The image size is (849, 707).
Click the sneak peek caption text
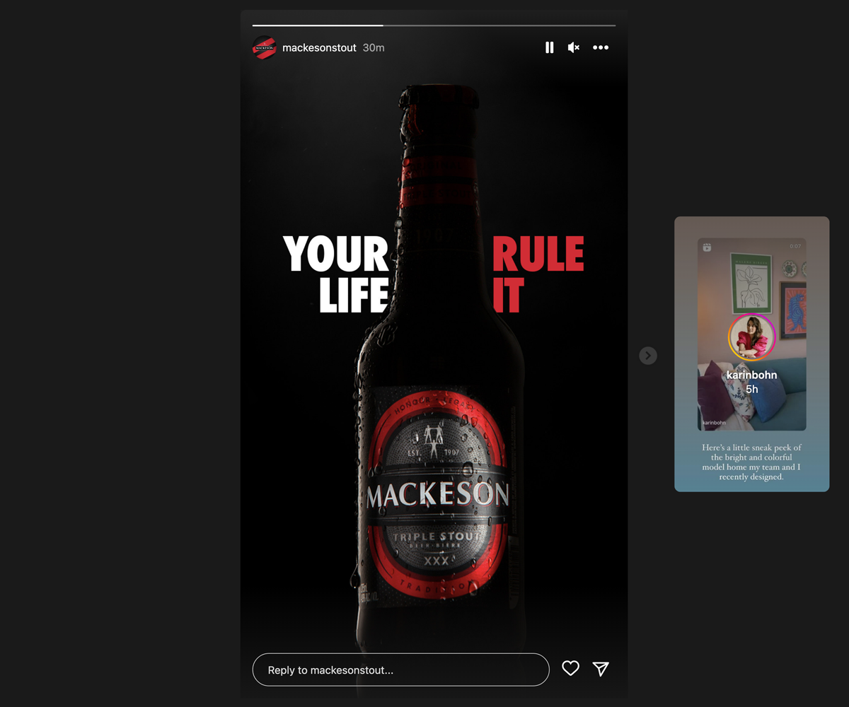tap(751, 462)
